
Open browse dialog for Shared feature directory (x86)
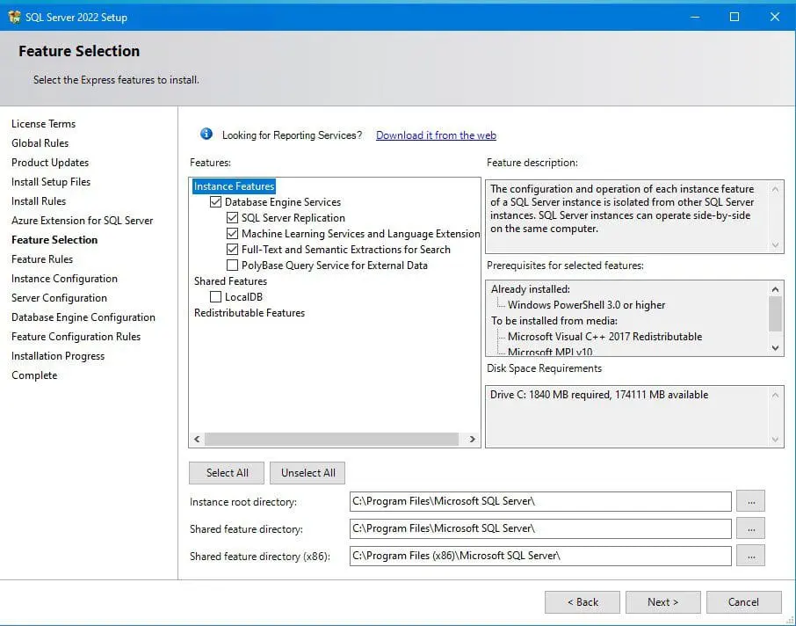click(x=751, y=555)
